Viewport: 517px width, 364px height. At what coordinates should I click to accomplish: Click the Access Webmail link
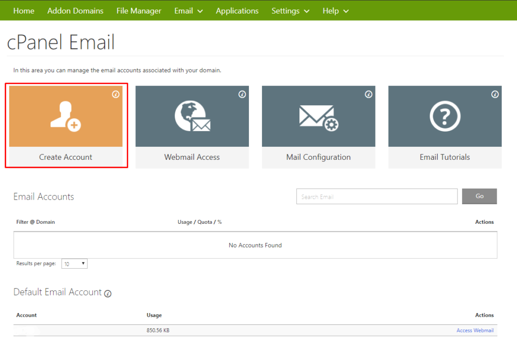[x=475, y=330]
